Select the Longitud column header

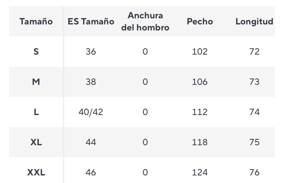click(x=254, y=22)
